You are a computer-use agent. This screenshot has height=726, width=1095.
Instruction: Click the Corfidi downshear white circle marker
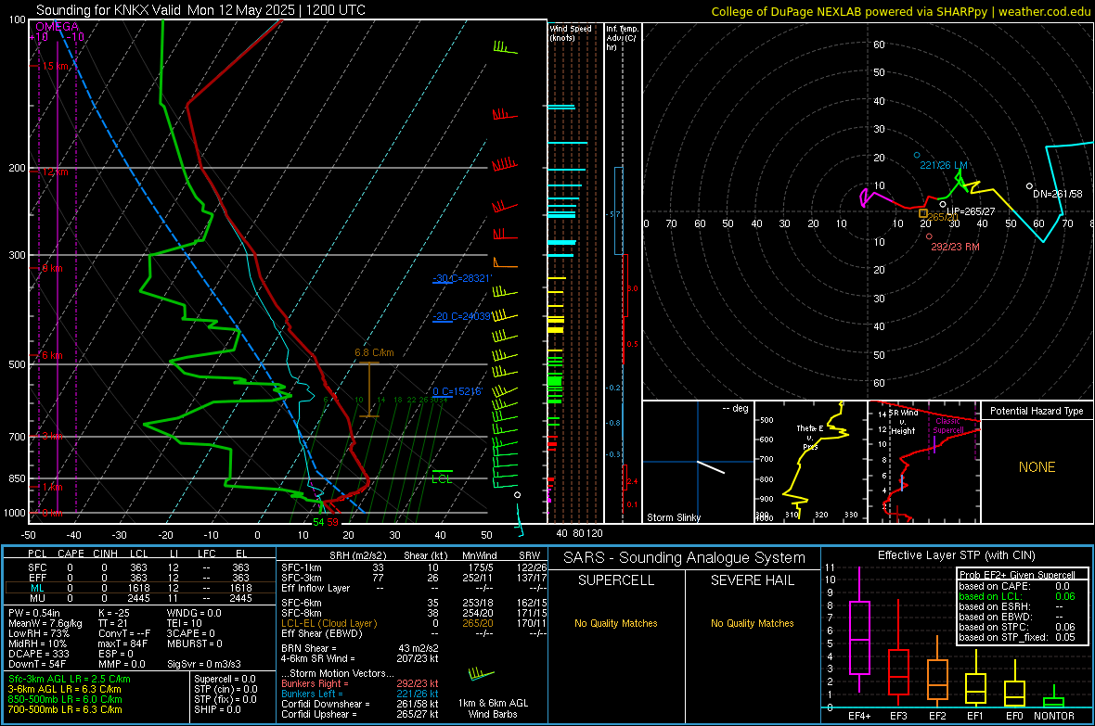[x=1029, y=185]
